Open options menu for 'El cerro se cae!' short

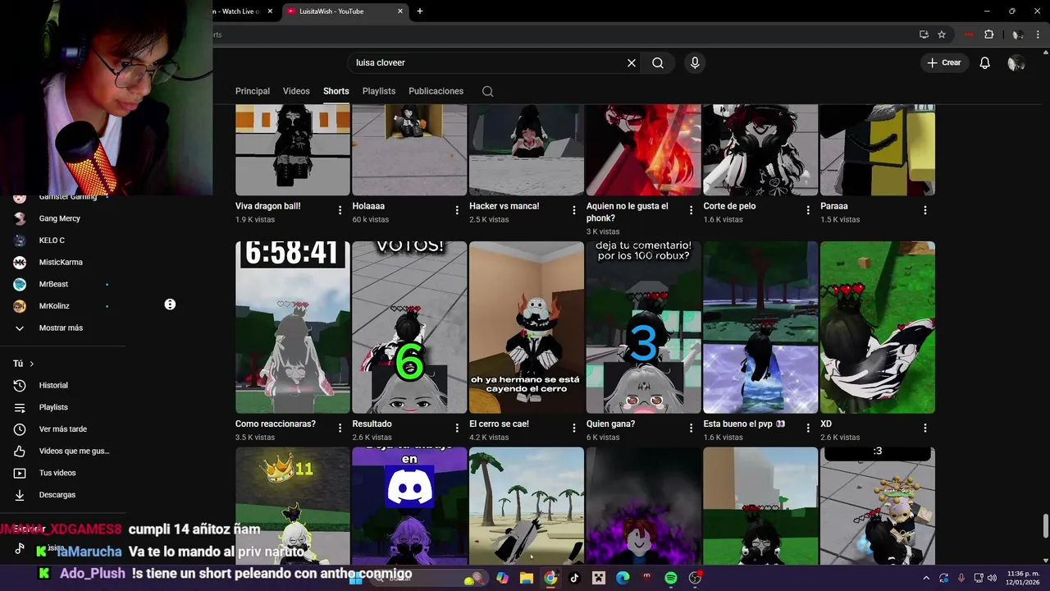click(574, 428)
